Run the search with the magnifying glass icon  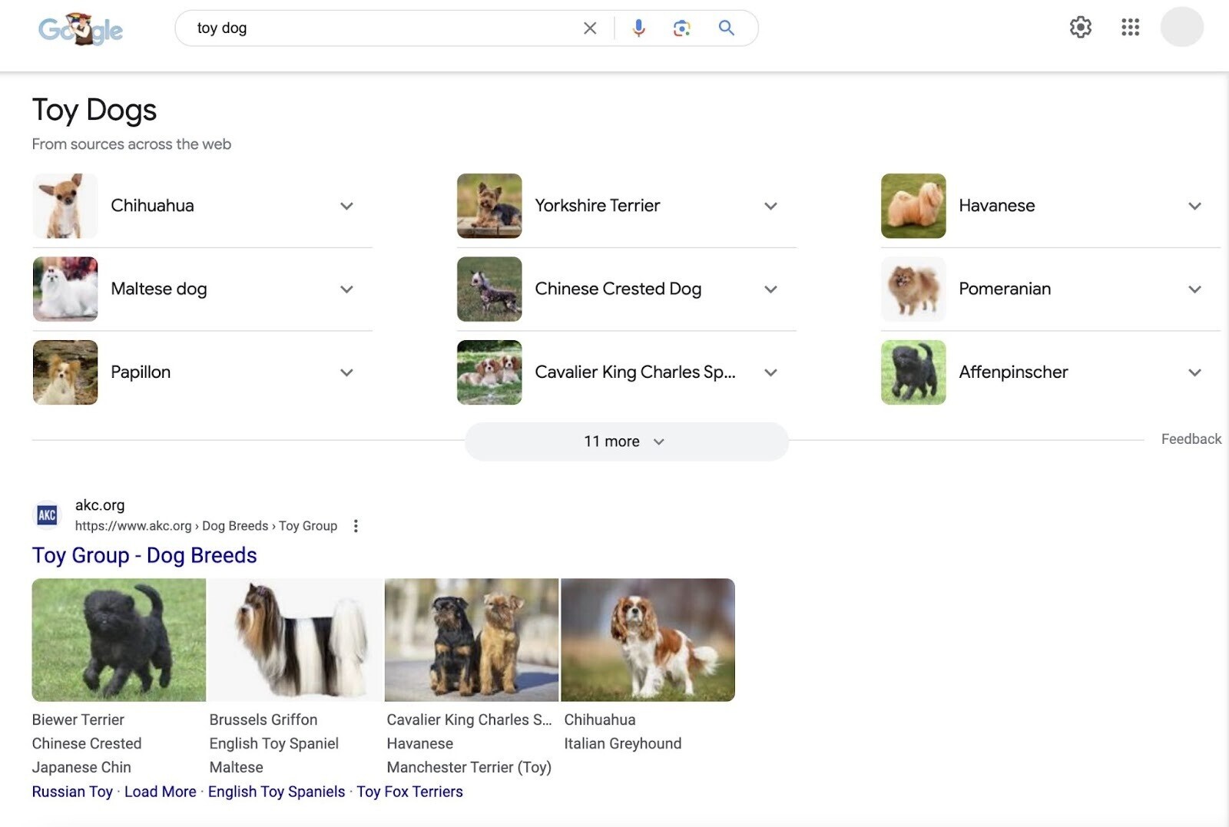(x=725, y=28)
